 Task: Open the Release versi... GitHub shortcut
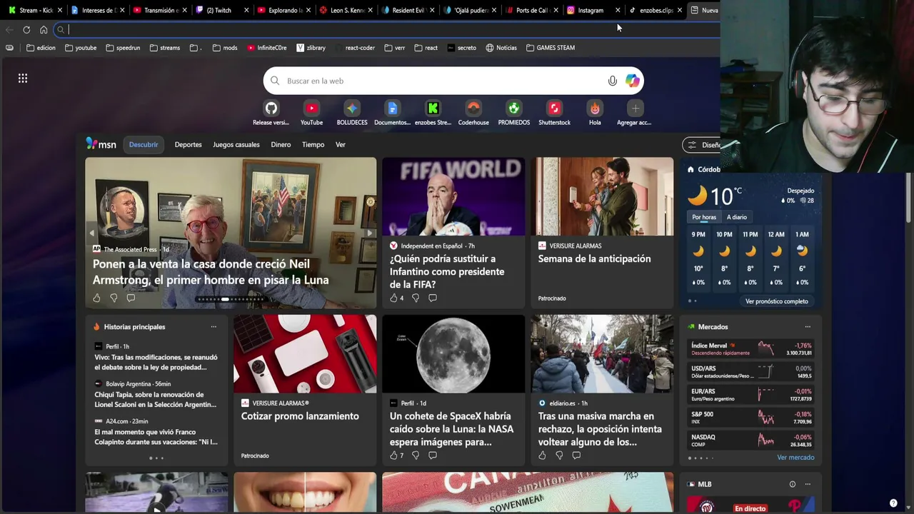pyautogui.click(x=271, y=113)
